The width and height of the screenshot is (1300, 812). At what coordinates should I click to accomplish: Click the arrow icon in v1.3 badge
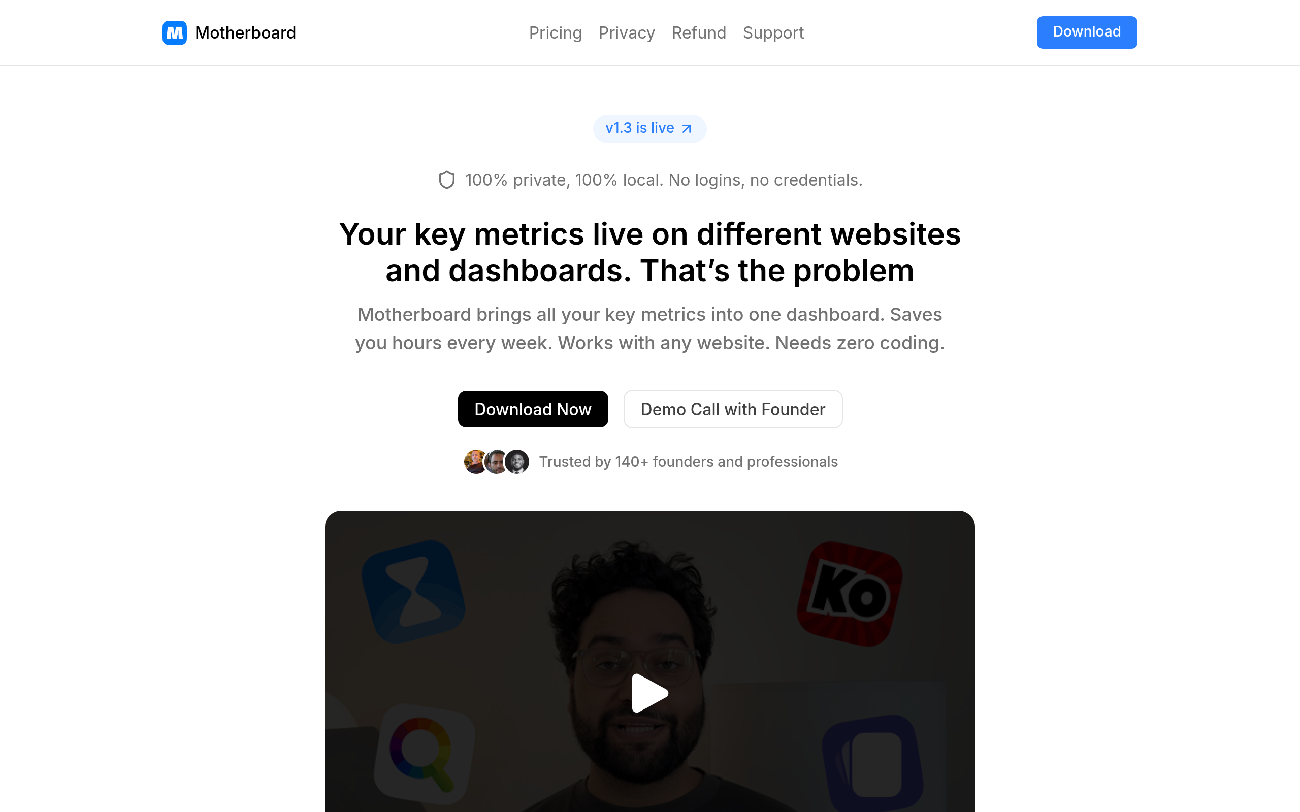[x=687, y=129]
